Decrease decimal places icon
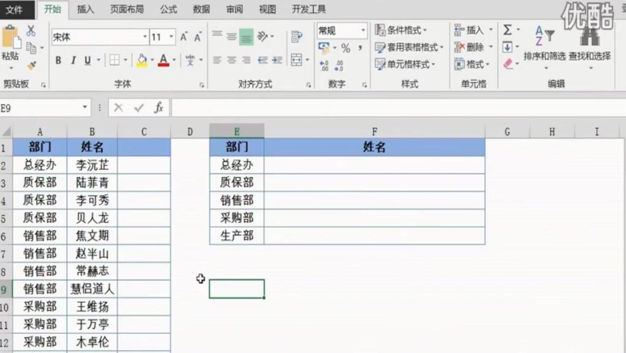Viewport: 626px width, 353px height. 339,66
